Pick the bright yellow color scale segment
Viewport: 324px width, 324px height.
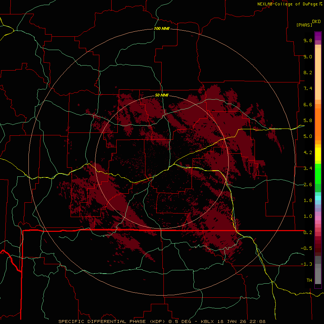318,154
